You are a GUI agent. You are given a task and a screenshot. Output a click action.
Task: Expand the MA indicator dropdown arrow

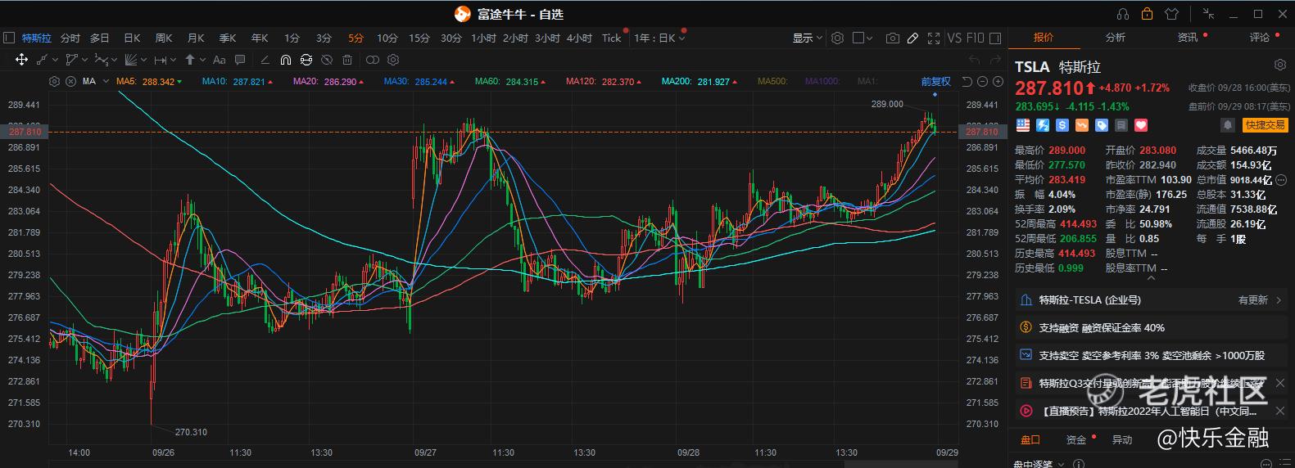(106, 81)
